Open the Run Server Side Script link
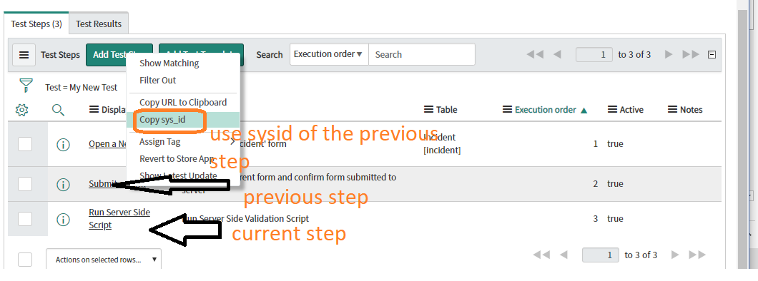The height and width of the screenshot is (281, 758). (x=119, y=219)
